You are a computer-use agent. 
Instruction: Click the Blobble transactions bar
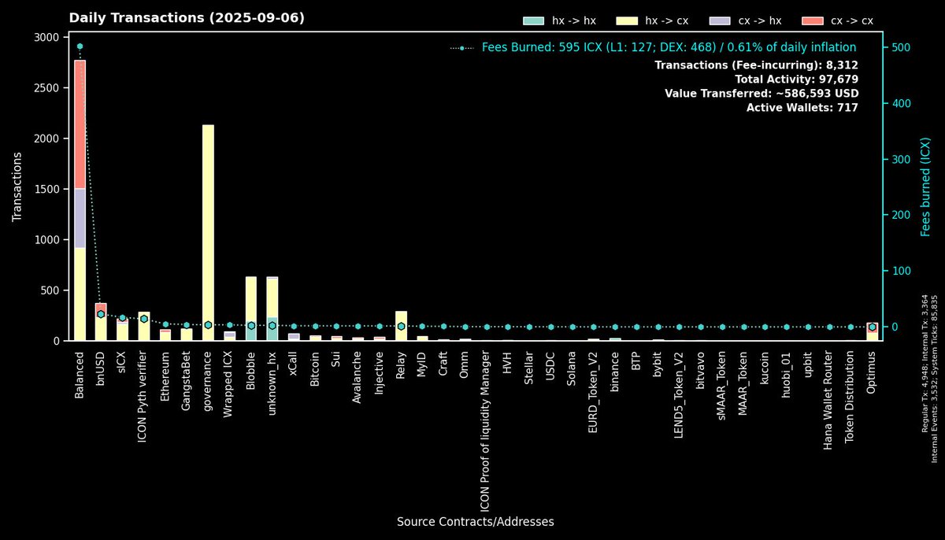pos(251,309)
